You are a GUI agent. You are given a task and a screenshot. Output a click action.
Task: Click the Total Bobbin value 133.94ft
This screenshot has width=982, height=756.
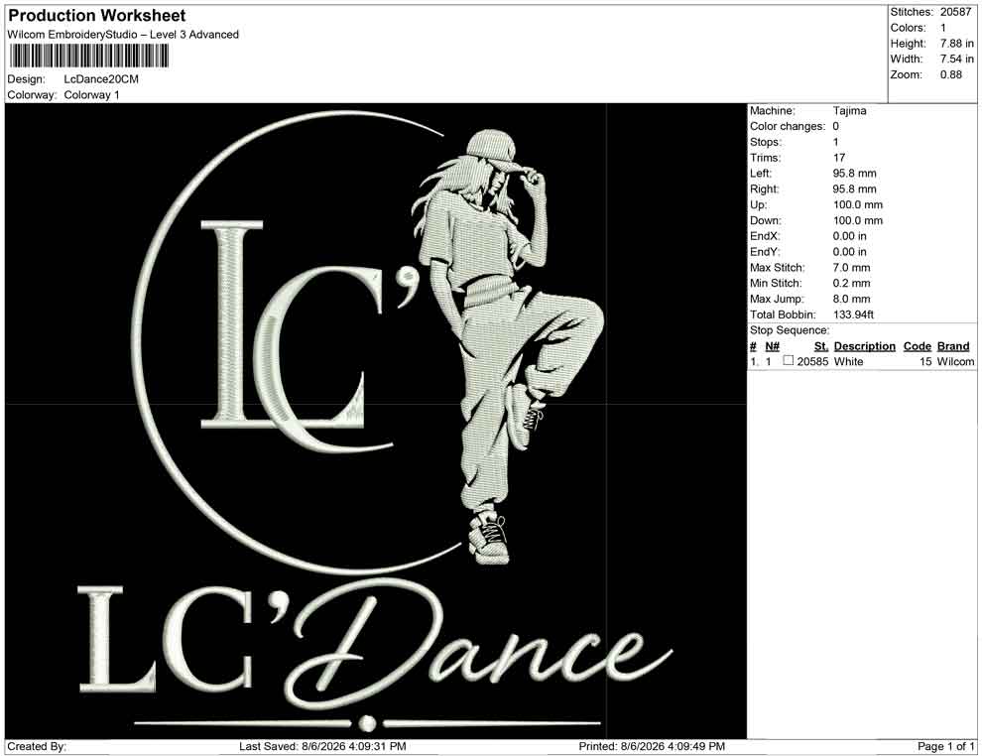pos(854,315)
